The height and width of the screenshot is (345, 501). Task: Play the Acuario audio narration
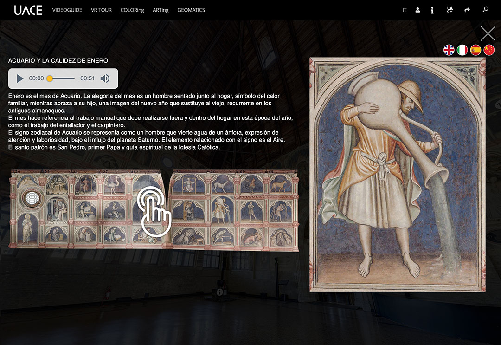tap(20, 78)
